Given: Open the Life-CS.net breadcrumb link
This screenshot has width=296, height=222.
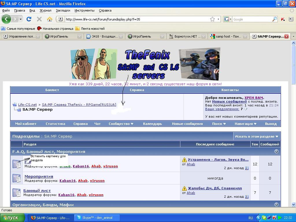Looking at the screenshot, I should (27, 105).
